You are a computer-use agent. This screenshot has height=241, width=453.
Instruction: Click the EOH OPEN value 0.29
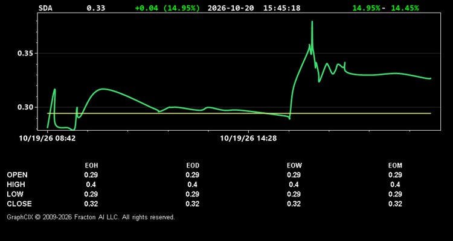tap(91, 175)
